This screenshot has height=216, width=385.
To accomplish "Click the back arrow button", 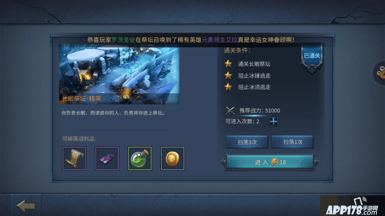I will [26, 206].
